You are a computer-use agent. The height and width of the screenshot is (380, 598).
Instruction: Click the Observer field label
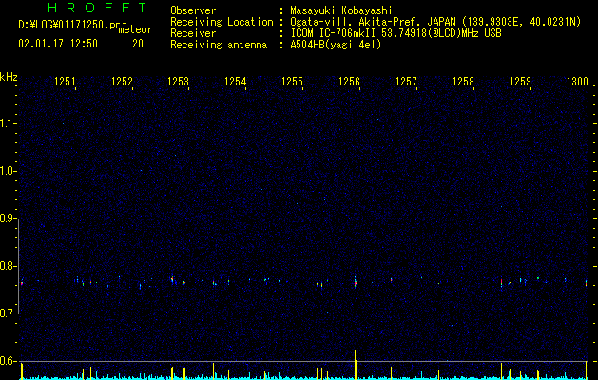(x=193, y=10)
